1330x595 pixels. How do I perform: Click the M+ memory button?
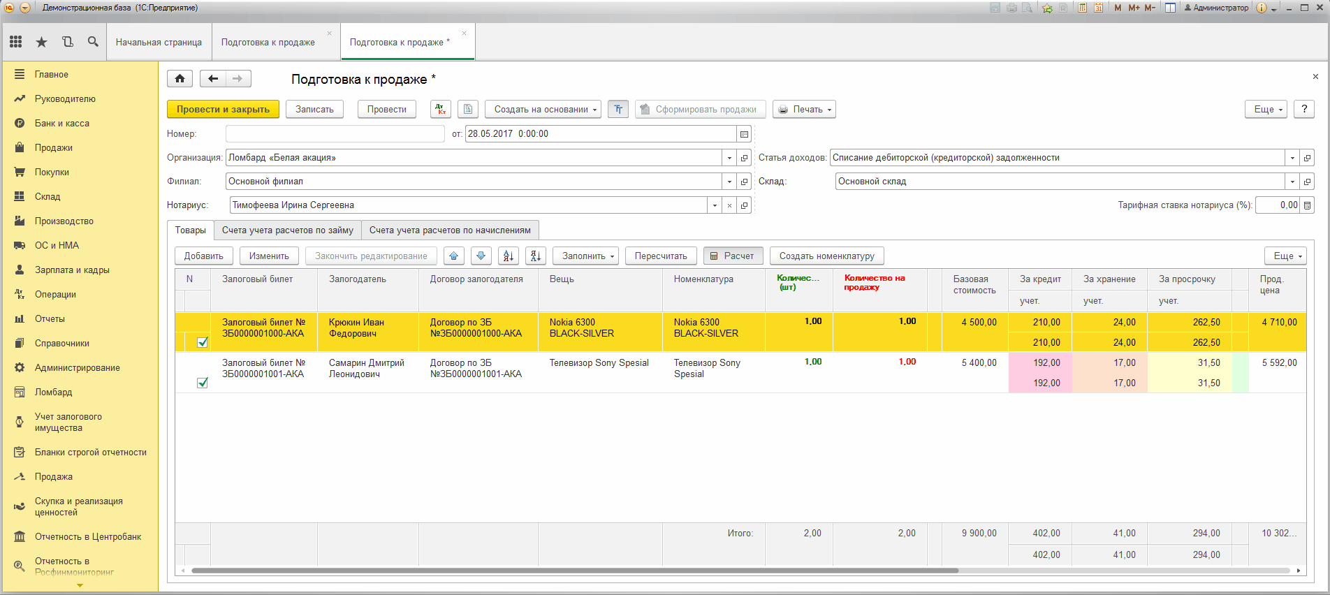[1134, 8]
